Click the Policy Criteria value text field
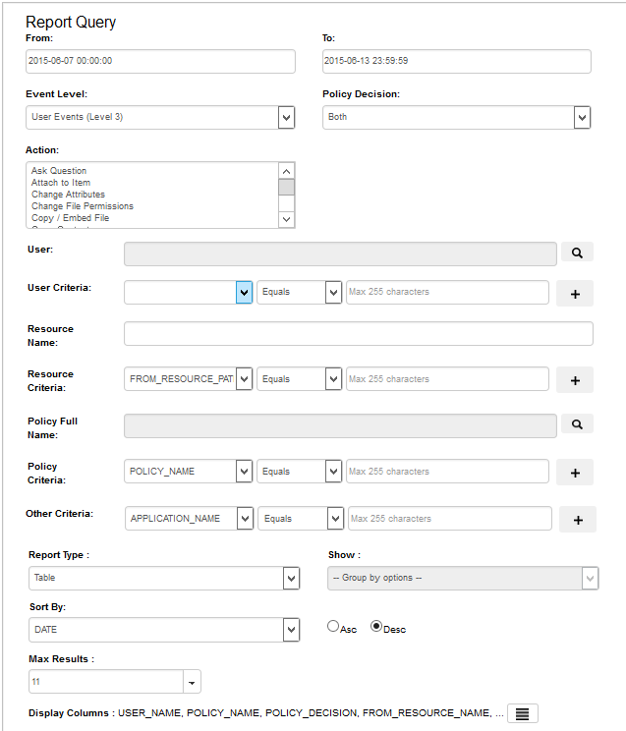Viewport: 626px width, 731px height. [447, 472]
